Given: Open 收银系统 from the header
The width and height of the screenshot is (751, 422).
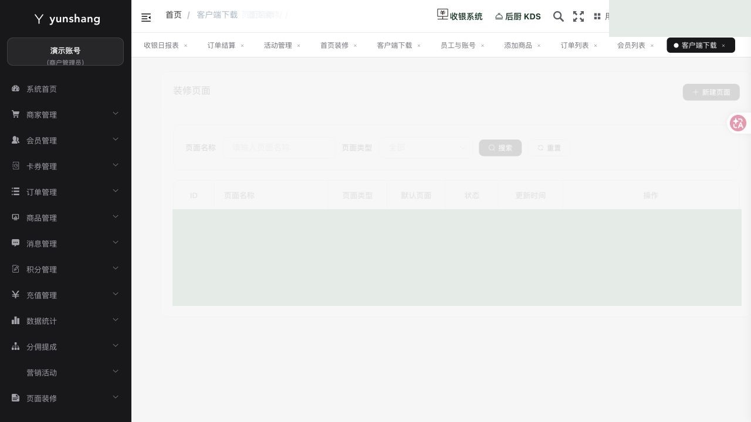Looking at the screenshot, I should click(x=460, y=16).
